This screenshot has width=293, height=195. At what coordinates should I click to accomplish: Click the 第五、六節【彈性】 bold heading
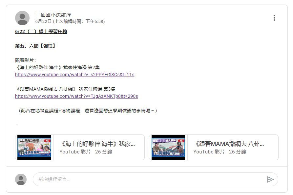(35, 46)
